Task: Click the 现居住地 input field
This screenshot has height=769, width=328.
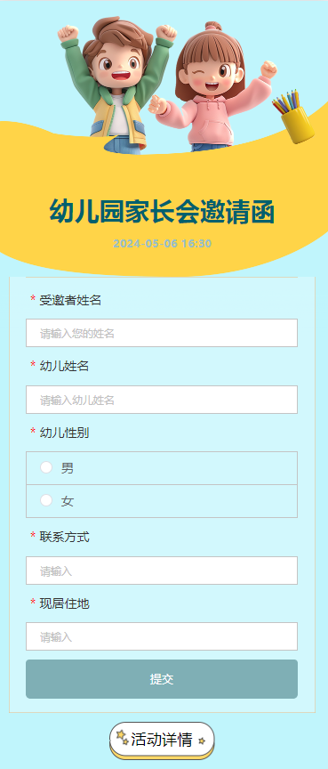Action: (x=162, y=636)
